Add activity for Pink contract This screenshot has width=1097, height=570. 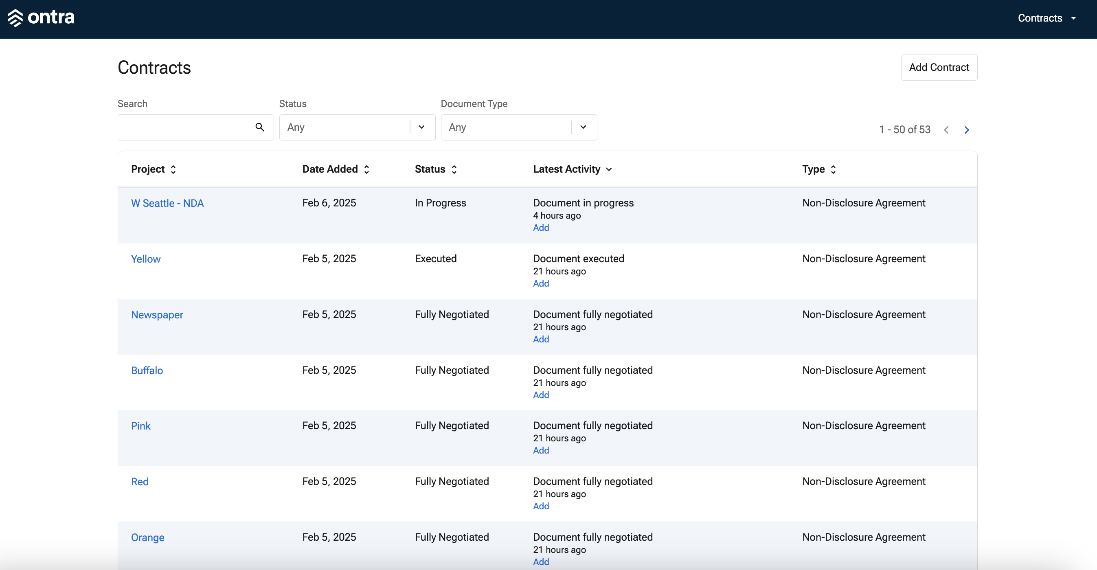pyautogui.click(x=541, y=450)
